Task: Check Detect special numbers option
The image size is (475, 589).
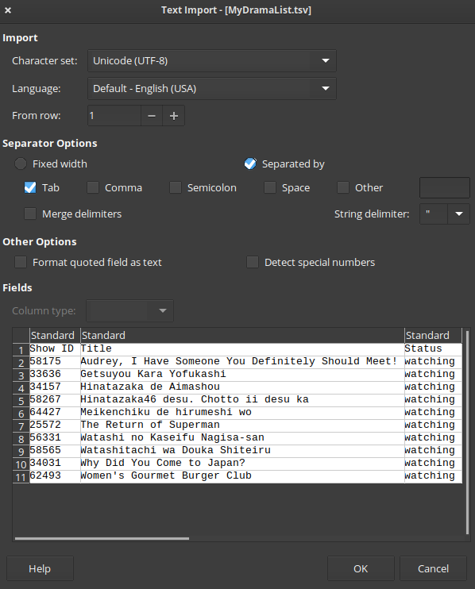Action: [253, 262]
